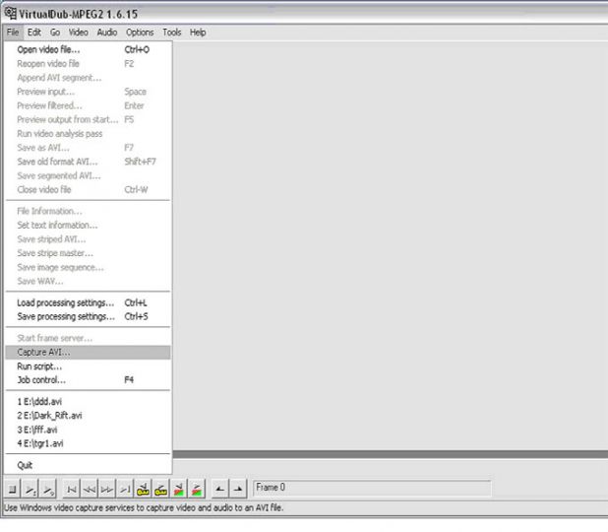This screenshot has height=532, width=608.
Task: Choose Capture AVI... from File menu
Action: click(44, 353)
